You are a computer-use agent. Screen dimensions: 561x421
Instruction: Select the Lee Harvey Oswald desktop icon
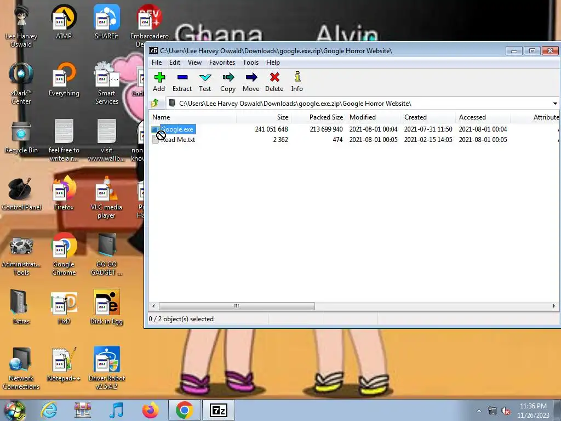click(21, 26)
